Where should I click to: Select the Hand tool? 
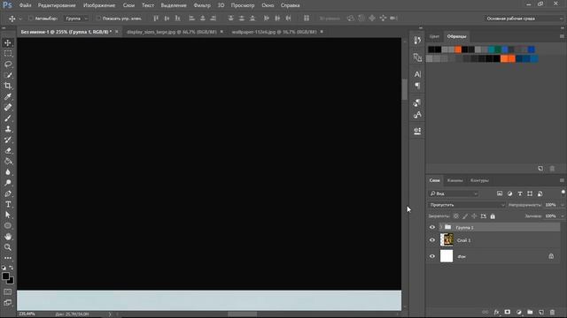pyautogui.click(x=8, y=237)
